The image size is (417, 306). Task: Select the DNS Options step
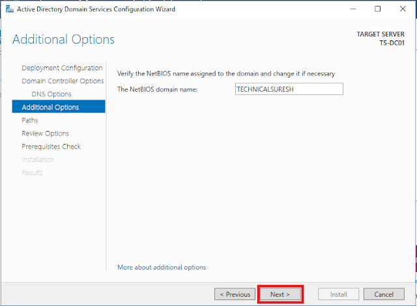[51, 94]
